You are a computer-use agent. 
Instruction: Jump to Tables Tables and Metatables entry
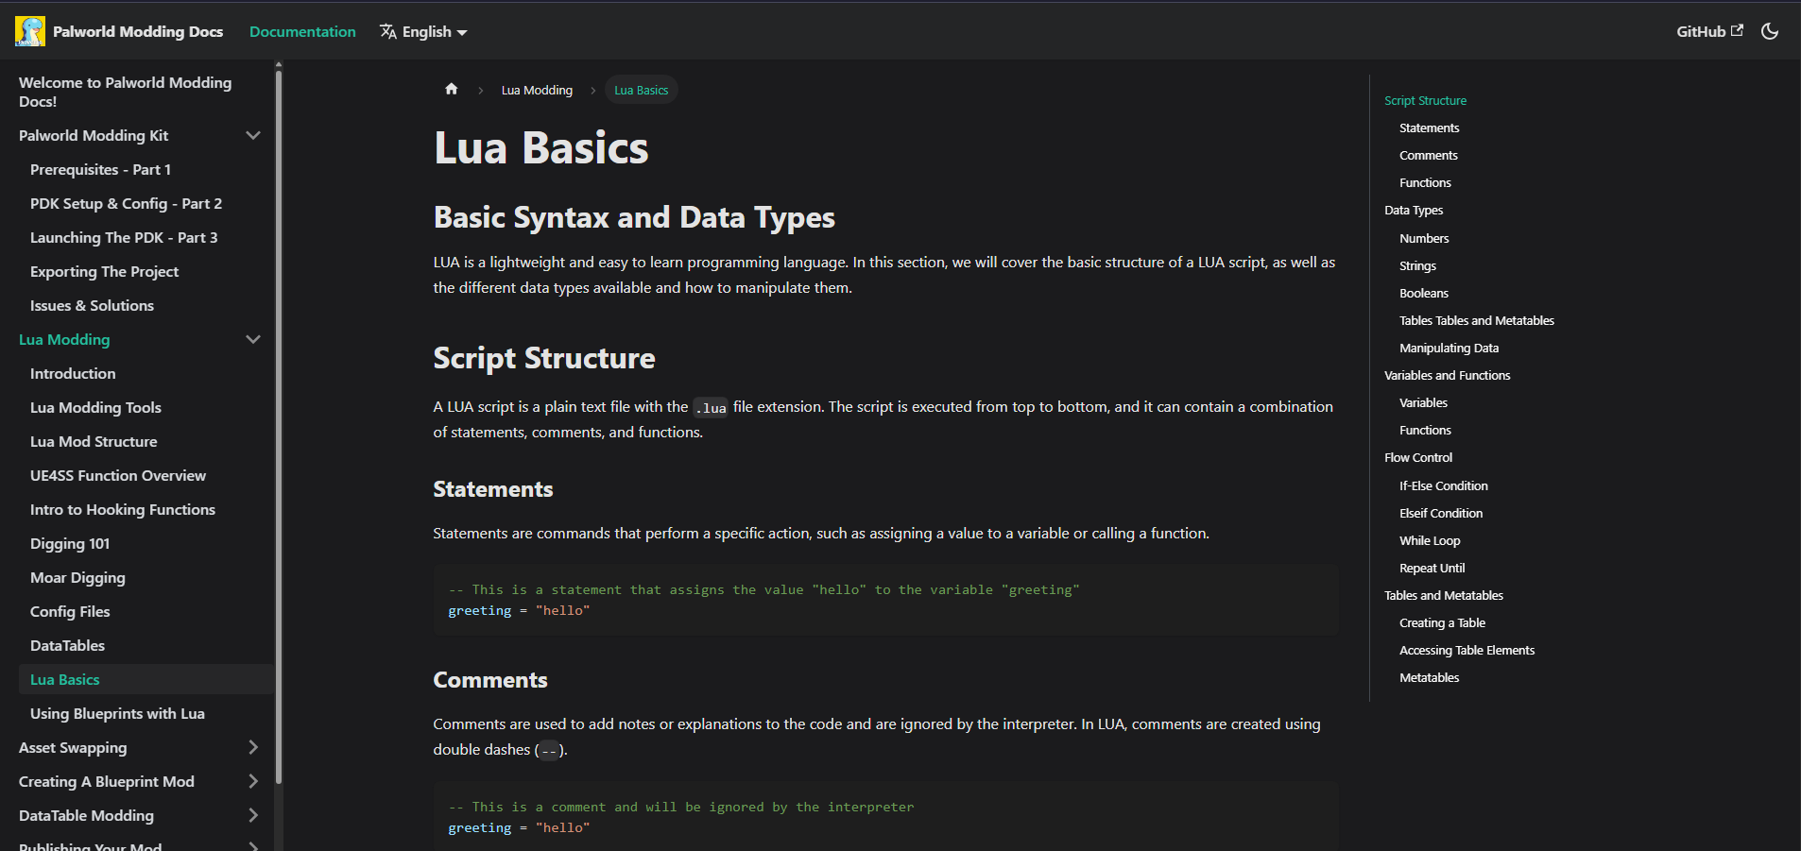pos(1476,320)
